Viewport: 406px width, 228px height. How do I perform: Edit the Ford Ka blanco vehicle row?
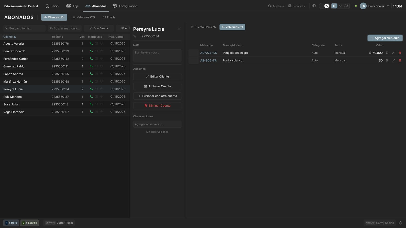pyautogui.click(x=394, y=60)
